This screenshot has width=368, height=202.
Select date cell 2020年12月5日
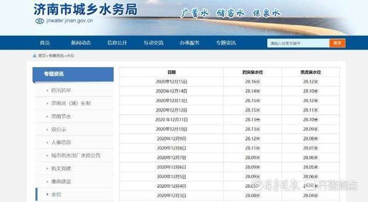pyautogui.click(x=172, y=176)
